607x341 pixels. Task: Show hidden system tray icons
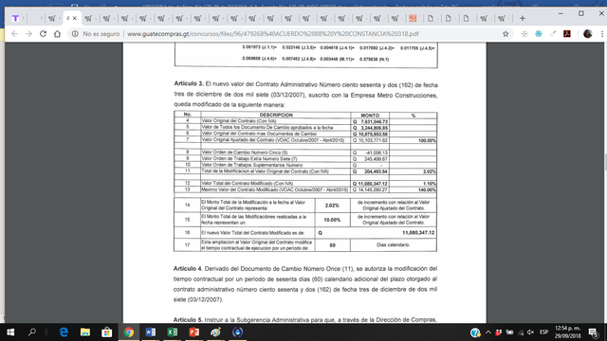click(x=488, y=332)
